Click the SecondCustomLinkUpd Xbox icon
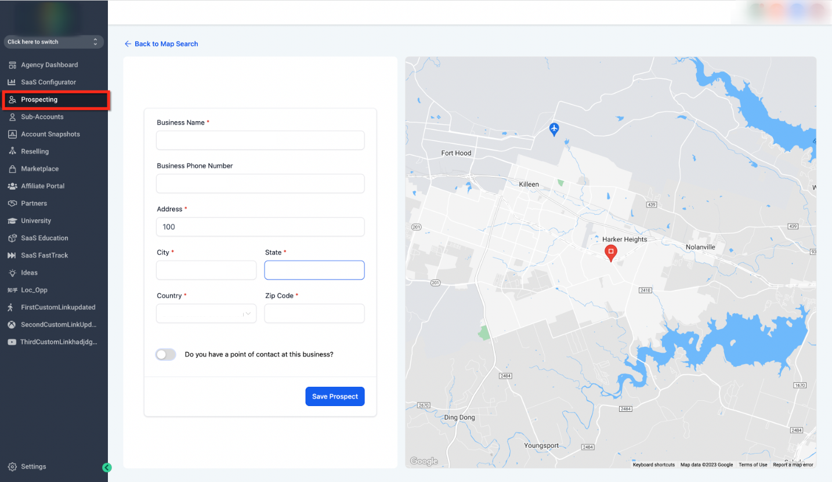Image resolution: width=832 pixels, height=482 pixels. [12, 325]
